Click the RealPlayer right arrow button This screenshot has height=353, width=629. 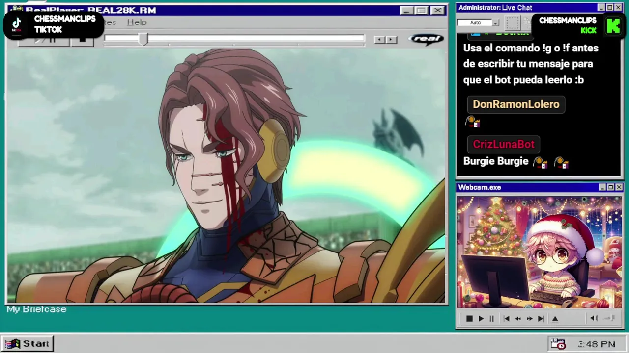click(391, 40)
